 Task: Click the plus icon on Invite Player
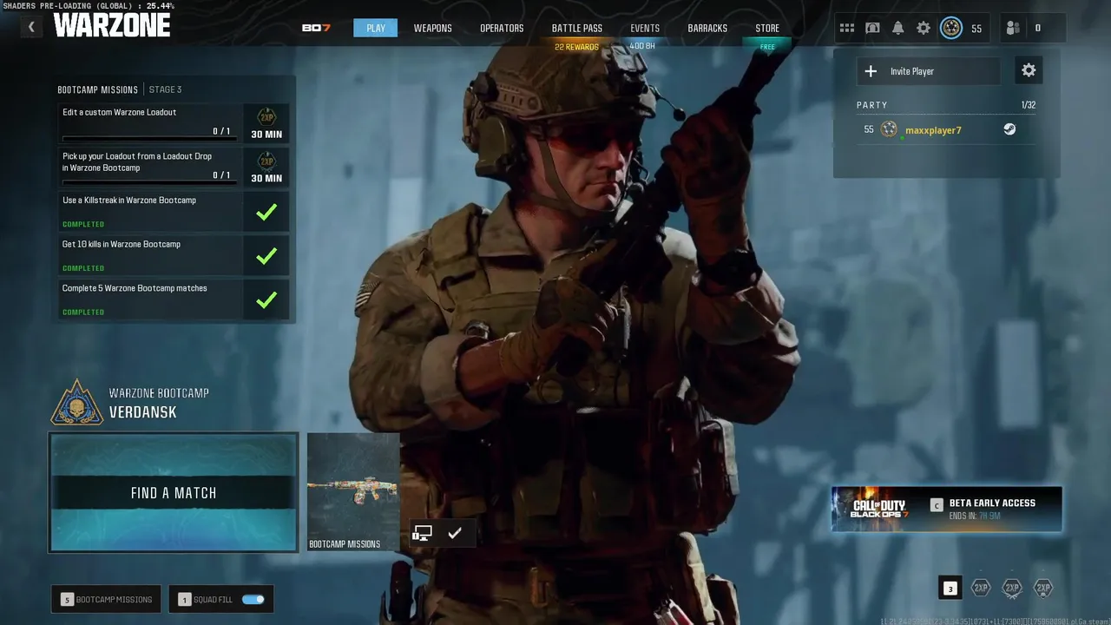(871, 71)
